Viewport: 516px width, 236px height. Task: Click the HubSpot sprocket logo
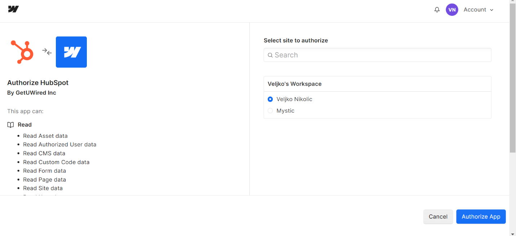(22, 52)
